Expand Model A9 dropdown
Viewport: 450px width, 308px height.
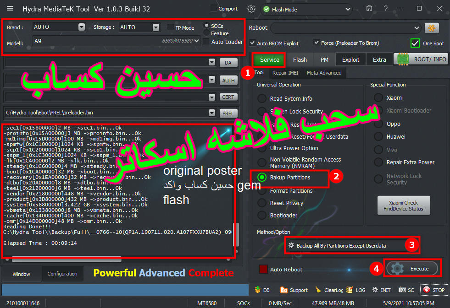196,41
